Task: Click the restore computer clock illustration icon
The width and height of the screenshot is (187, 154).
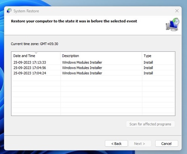Action: (x=173, y=24)
